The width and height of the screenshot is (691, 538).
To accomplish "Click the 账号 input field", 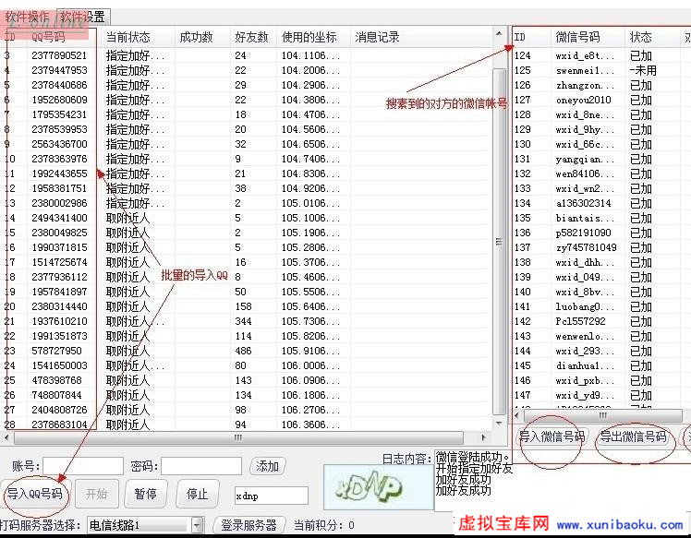I will (83, 466).
